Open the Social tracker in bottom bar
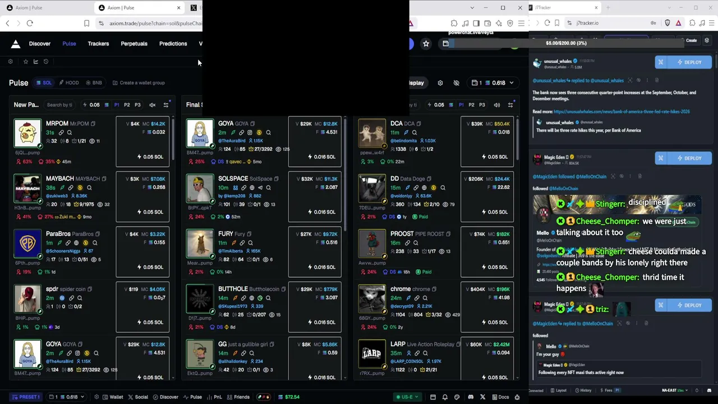 [138, 397]
